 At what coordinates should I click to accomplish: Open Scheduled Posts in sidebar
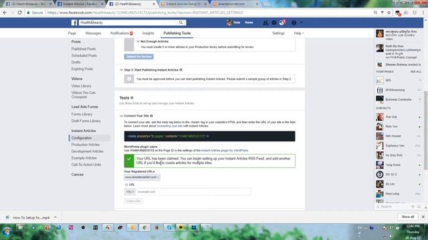tap(84, 55)
